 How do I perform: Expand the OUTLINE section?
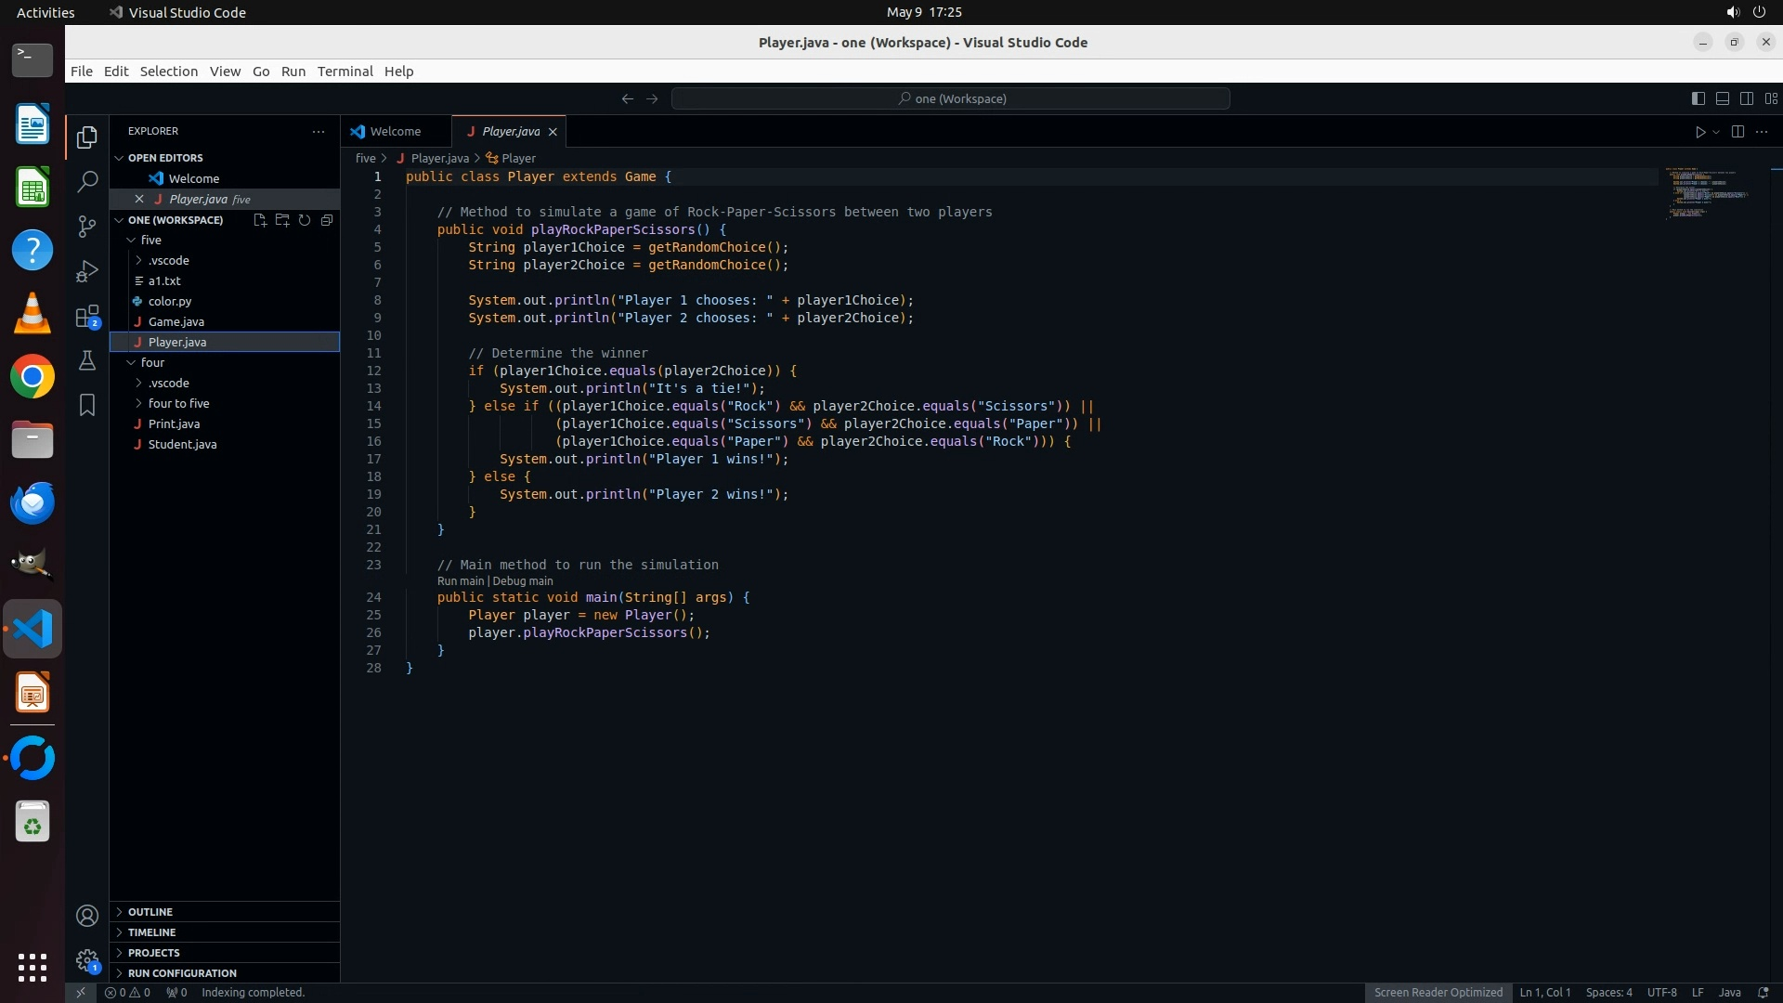[x=150, y=912]
